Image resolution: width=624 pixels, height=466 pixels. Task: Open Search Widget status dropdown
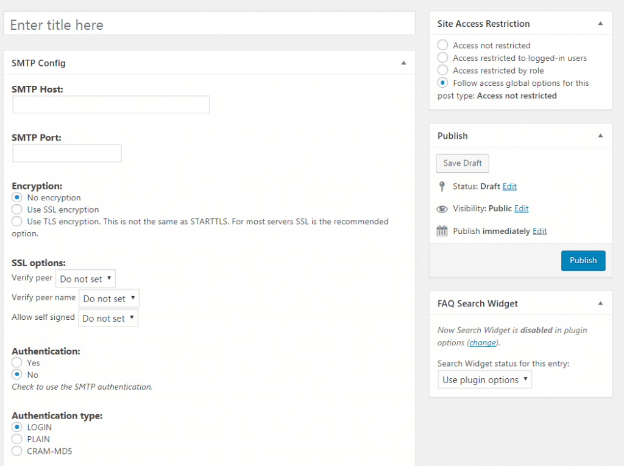pyautogui.click(x=484, y=380)
